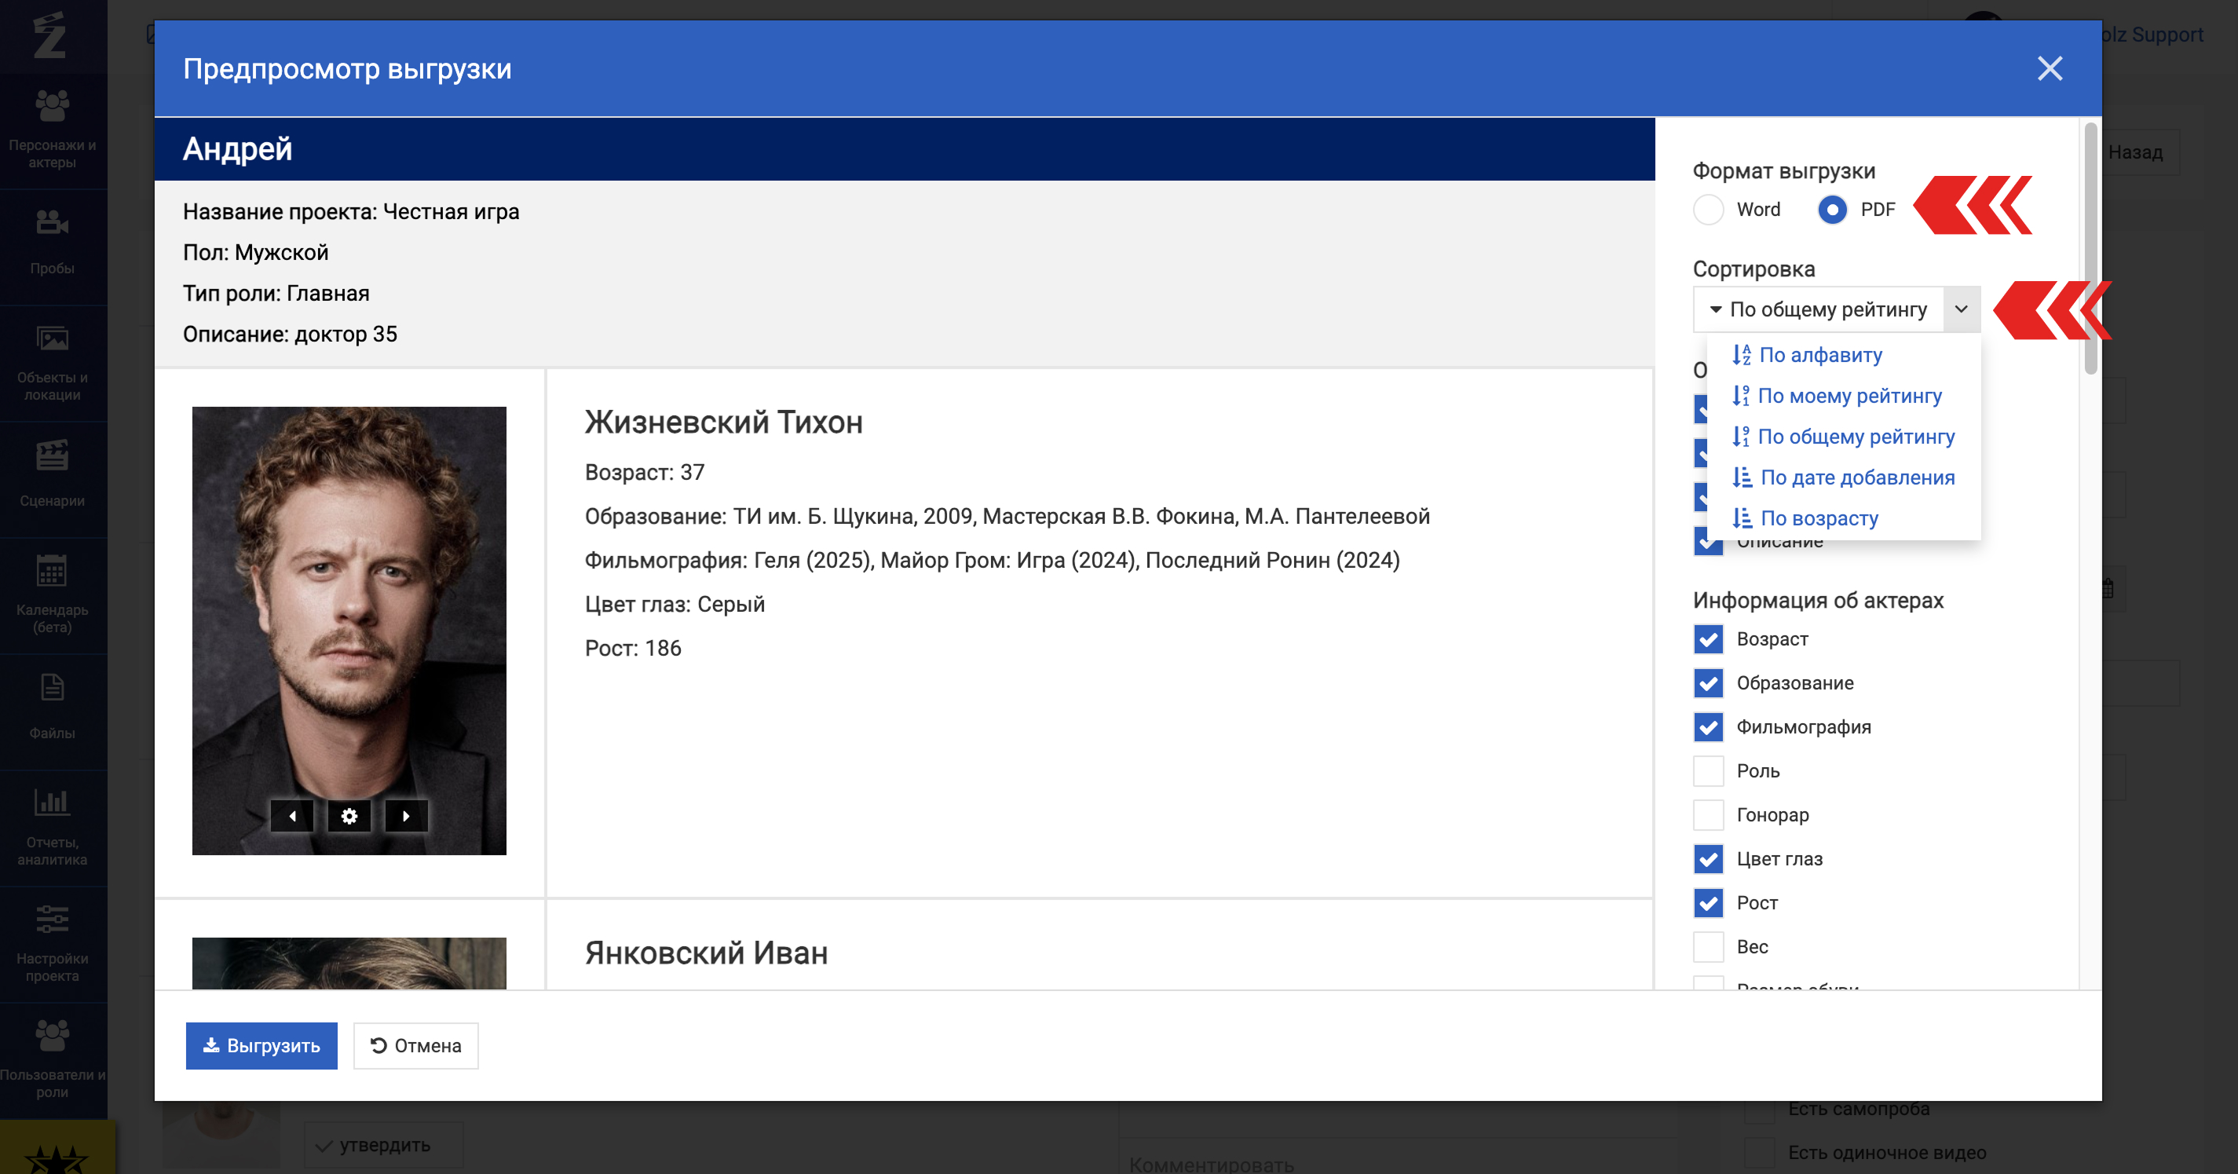Collapse the Сортировка dropdown chevron
This screenshot has height=1174, width=2238.
1962,309
